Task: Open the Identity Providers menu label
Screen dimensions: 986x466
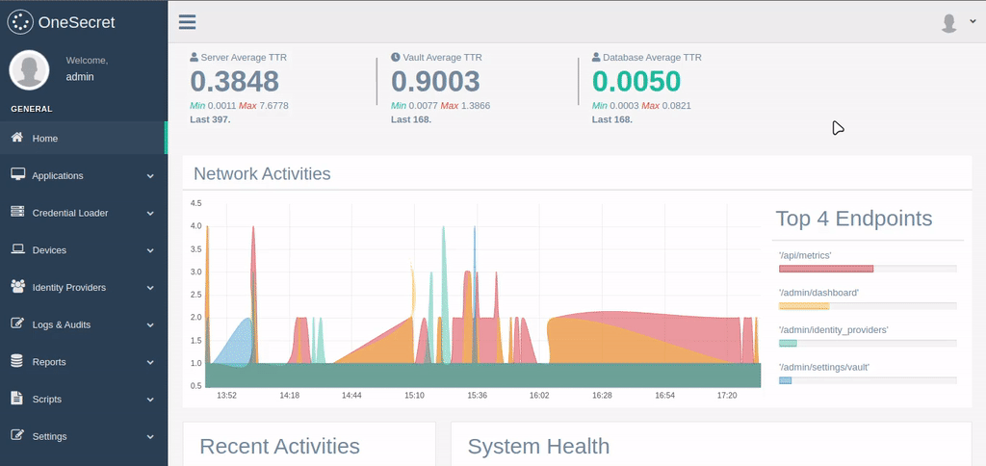Action: [69, 287]
